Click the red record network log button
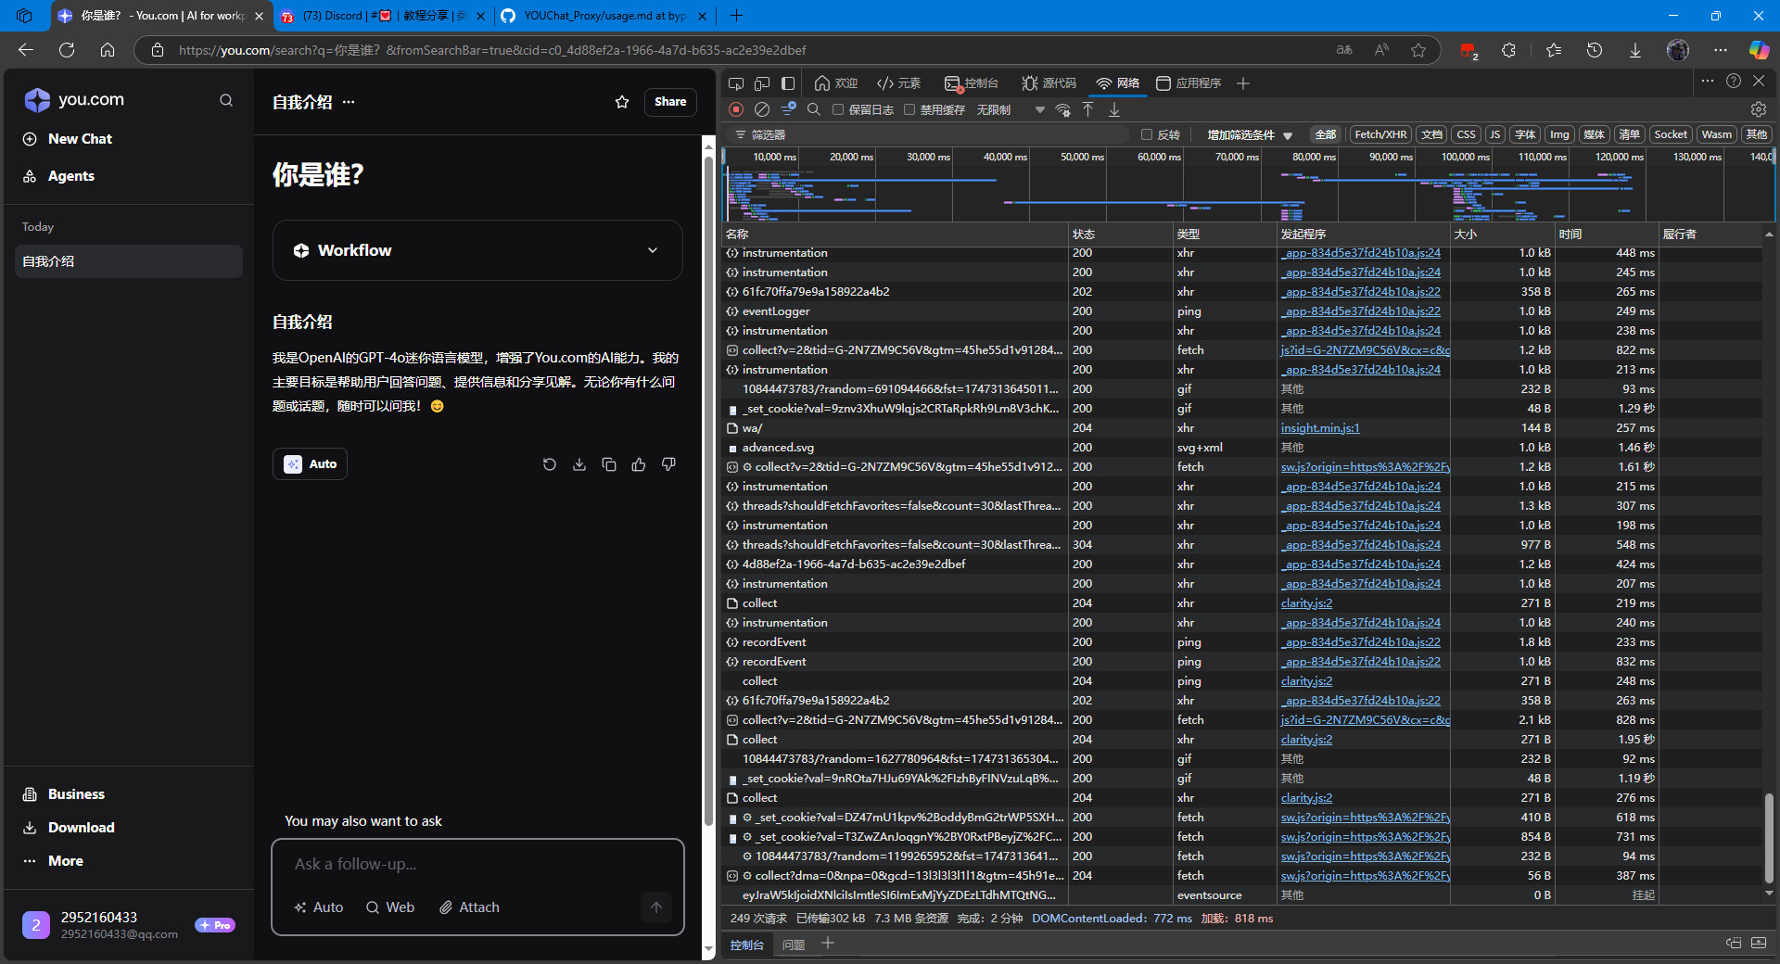The width and height of the screenshot is (1780, 964). (736, 109)
